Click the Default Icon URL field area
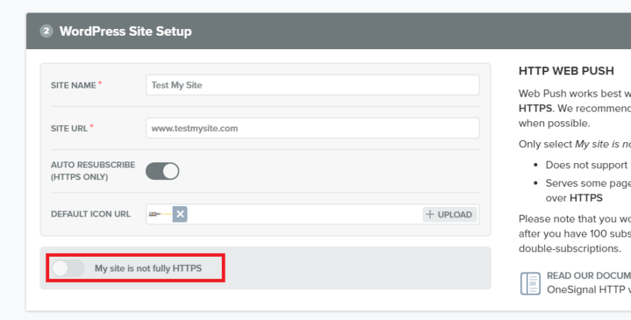 313,214
